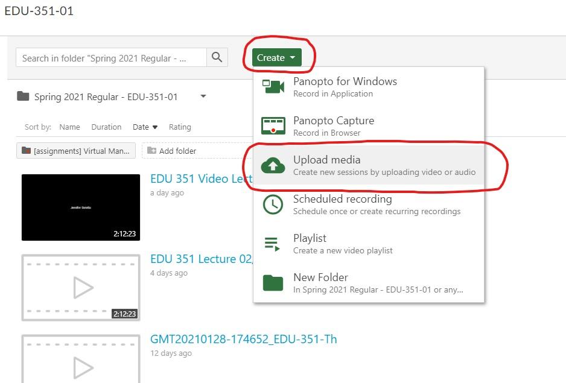Click the Upload media cloud icon

[273, 165]
